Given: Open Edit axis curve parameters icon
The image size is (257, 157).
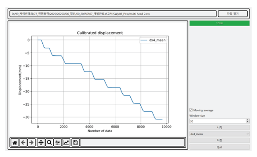Looking at the screenshot, I should pos(66,143).
